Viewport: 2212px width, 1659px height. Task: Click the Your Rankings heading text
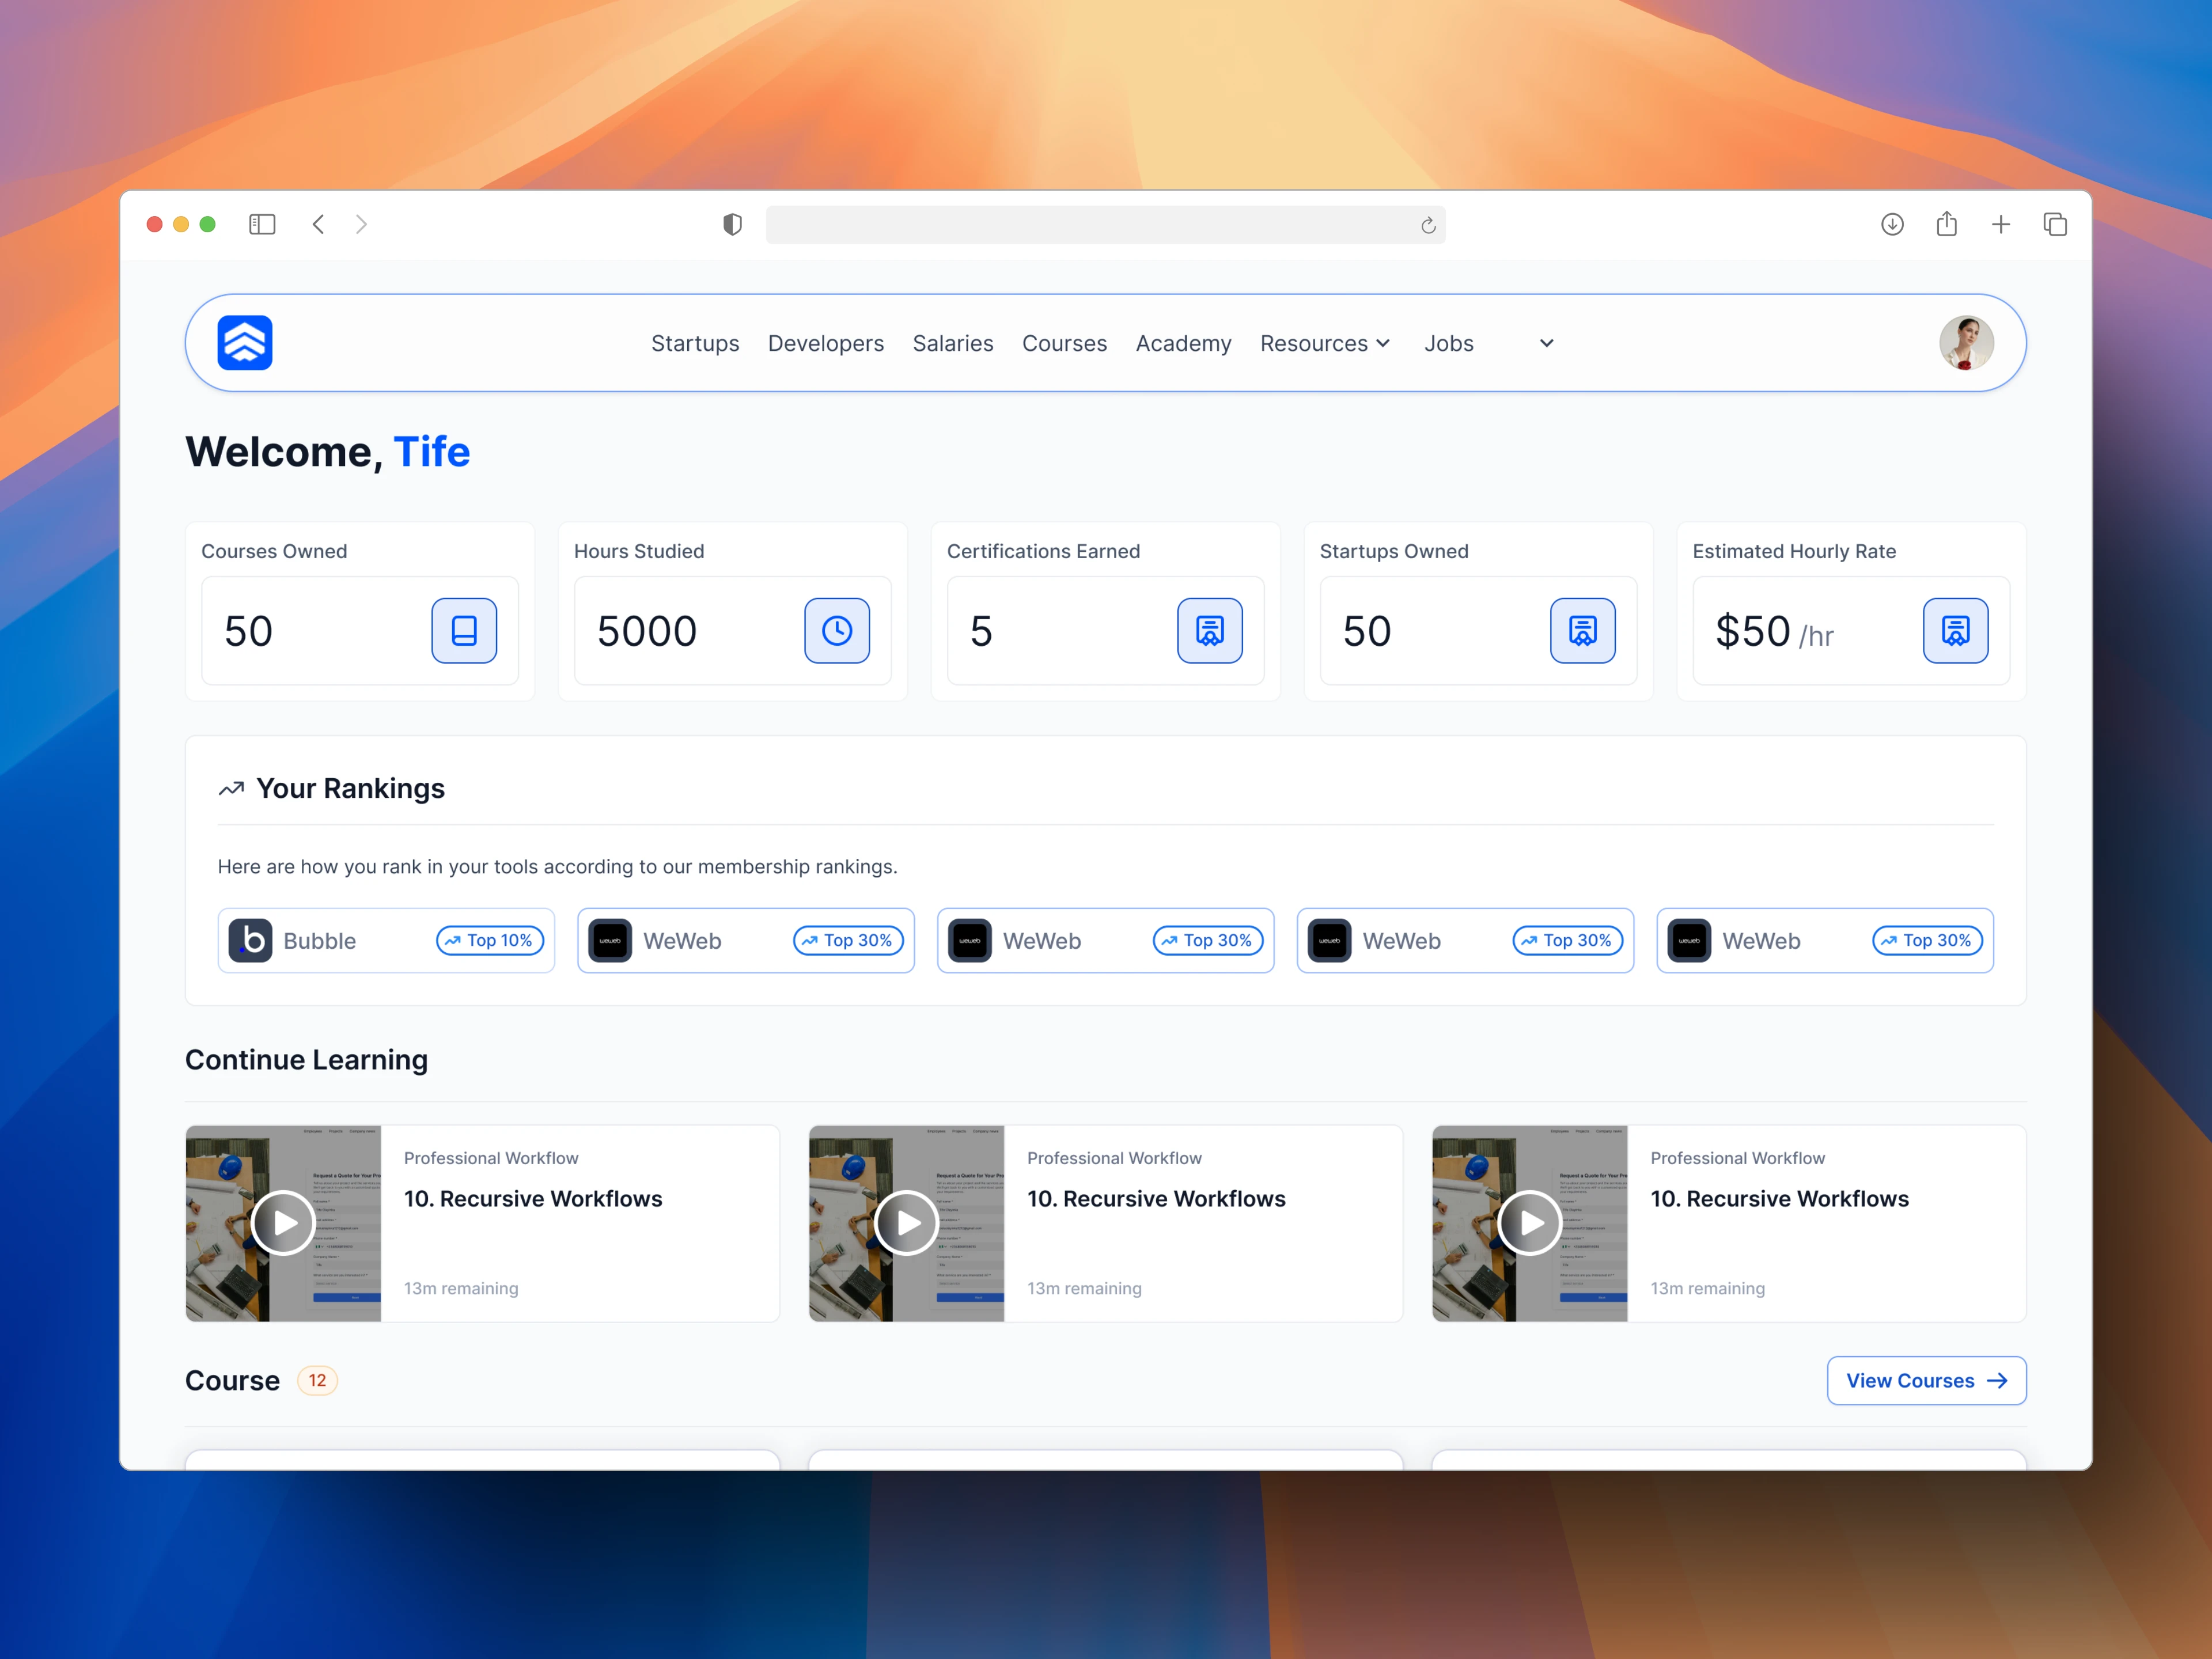[350, 789]
